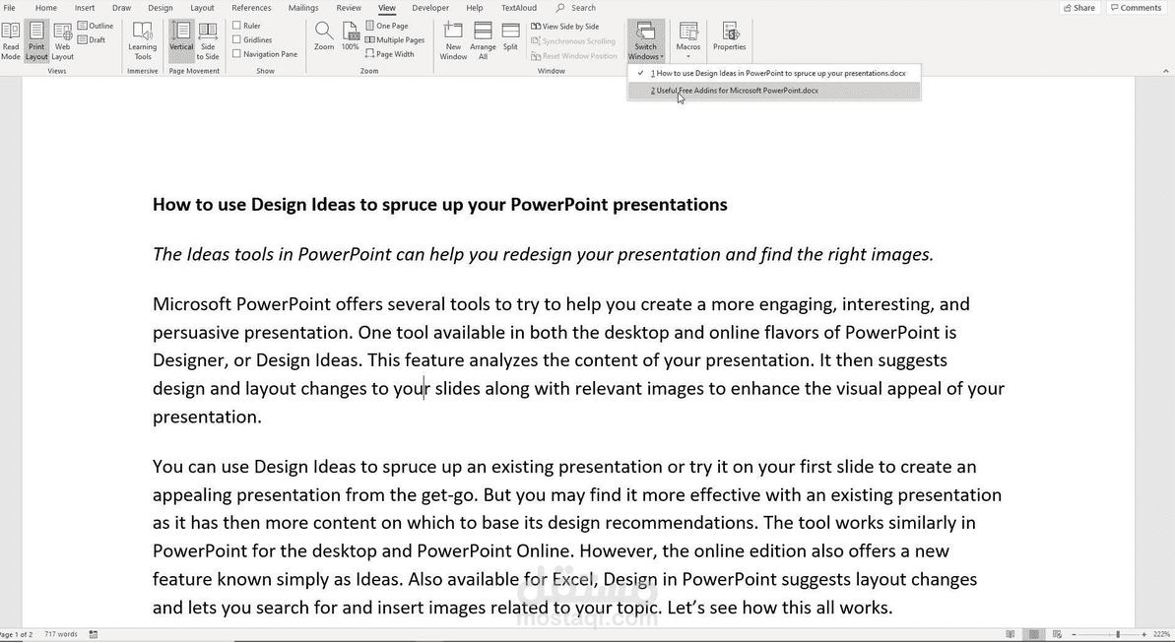Zoom to One Page

387,26
